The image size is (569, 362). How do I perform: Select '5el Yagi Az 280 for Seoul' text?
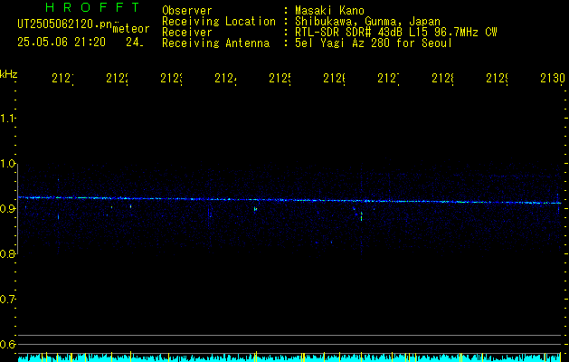pyautogui.click(x=374, y=43)
